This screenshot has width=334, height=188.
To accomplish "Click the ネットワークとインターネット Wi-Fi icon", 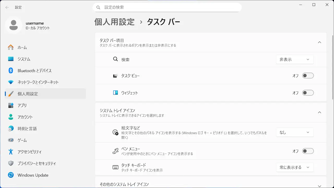I will pyautogui.click(x=11, y=82).
